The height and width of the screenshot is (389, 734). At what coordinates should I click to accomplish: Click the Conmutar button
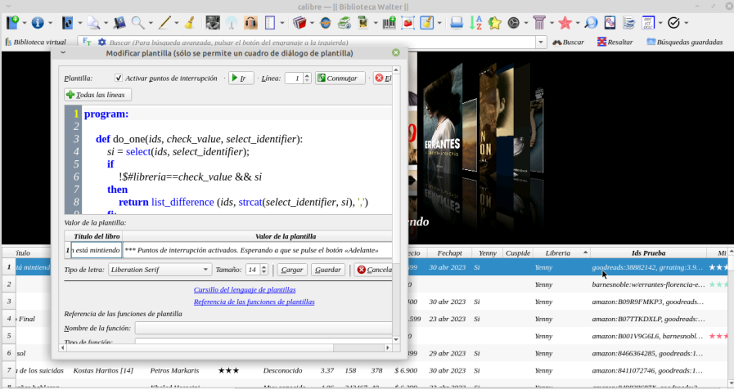[340, 78]
